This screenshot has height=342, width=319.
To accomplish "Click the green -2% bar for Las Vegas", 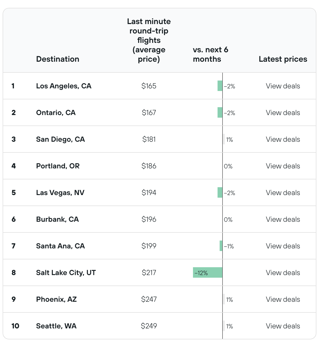I will pos(220,193).
